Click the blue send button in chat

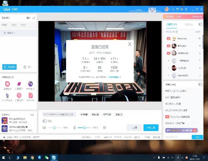[197, 137]
